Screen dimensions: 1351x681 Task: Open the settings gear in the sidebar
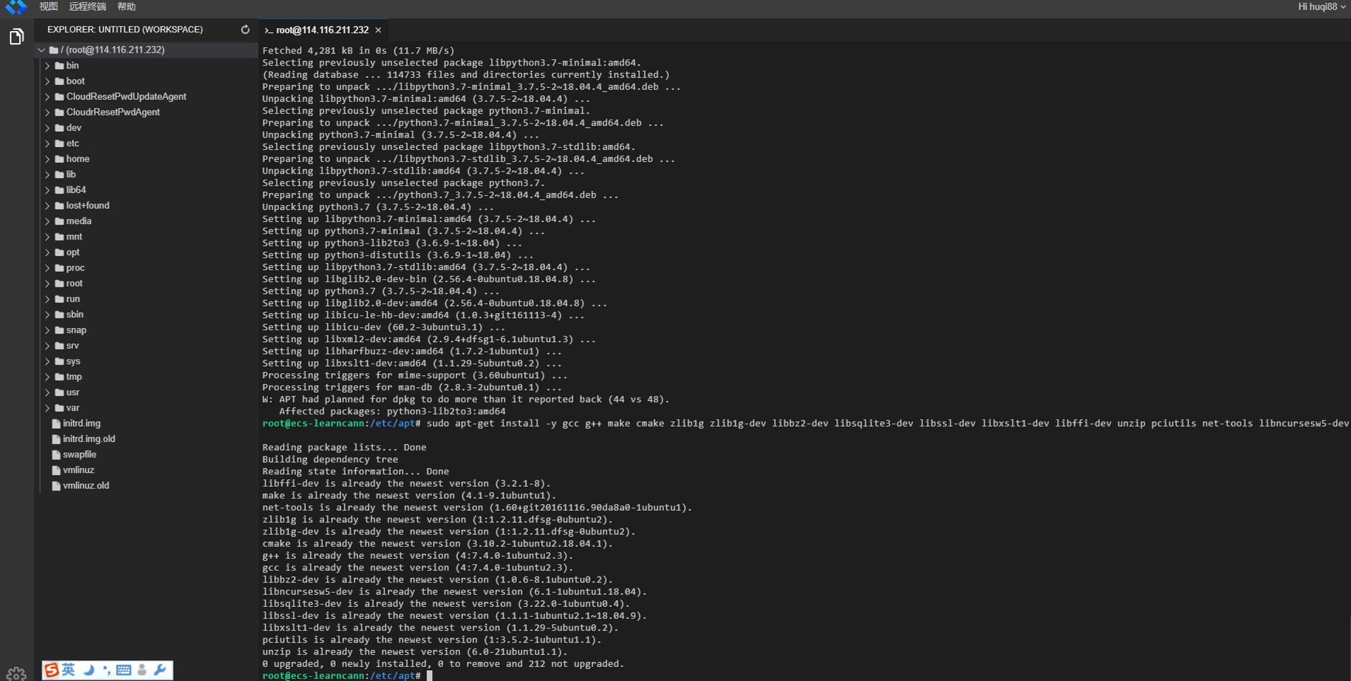16,674
